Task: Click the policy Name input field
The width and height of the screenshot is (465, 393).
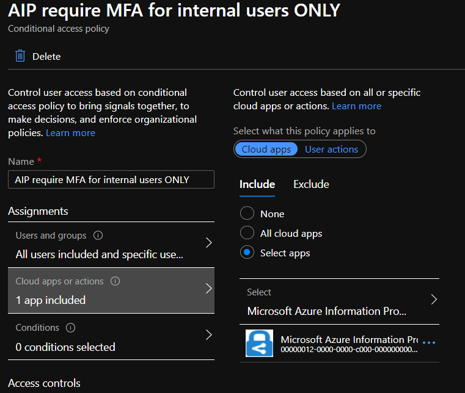Action: pyautogui.click(x=111, y=179)
